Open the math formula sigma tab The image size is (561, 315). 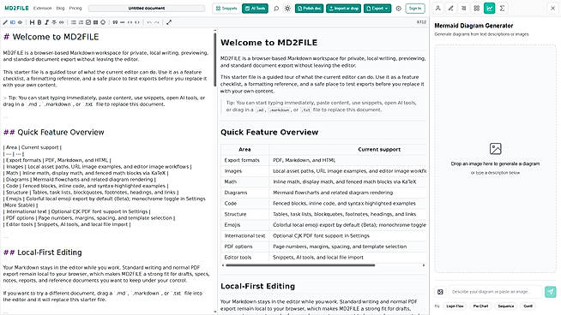503,9
